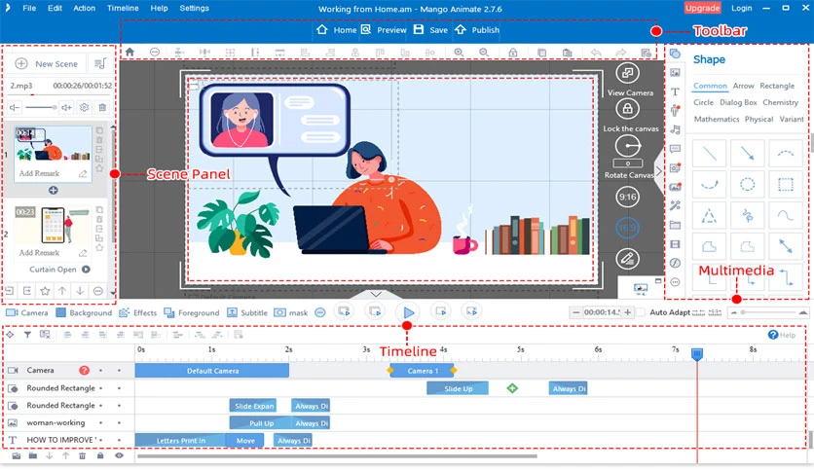Open the magic wand effects sidebar icon

(x=675, y=206)
